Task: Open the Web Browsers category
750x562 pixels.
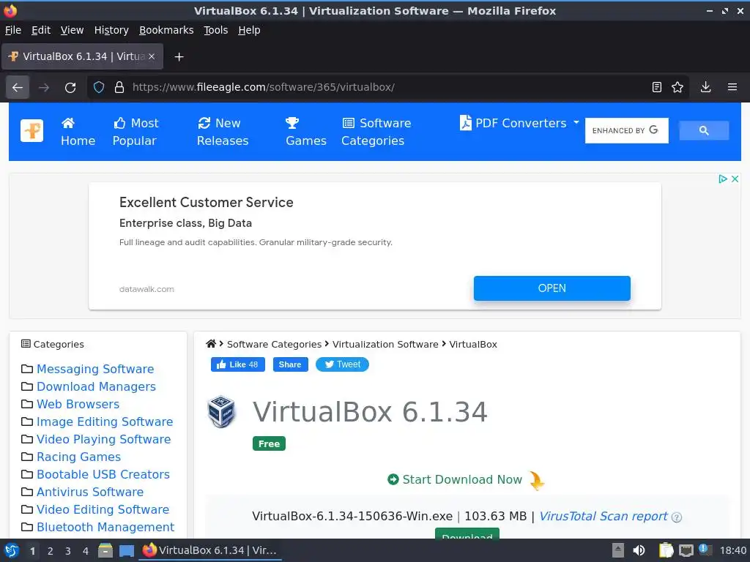Action: [78, 404]
